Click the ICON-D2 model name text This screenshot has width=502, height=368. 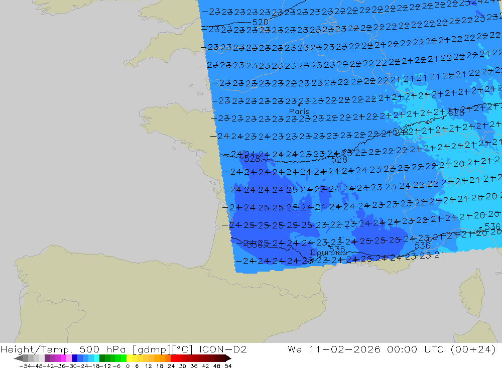pyautogui.click(x=223, y=349)
